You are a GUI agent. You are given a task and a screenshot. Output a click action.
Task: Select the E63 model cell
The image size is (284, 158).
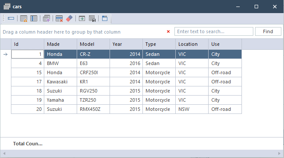pyautogui.click(x=93, y=63)
